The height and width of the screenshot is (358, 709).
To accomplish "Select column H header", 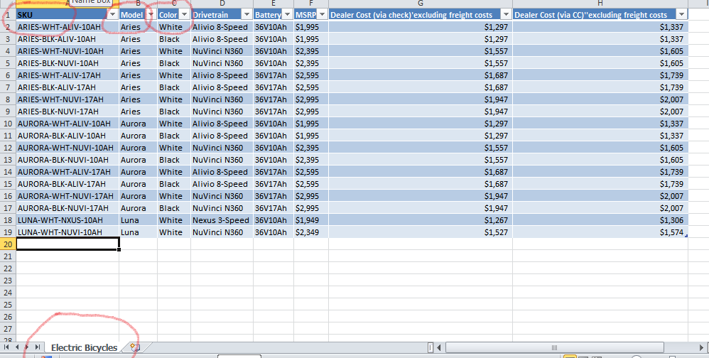I will (x=600, y=4).
